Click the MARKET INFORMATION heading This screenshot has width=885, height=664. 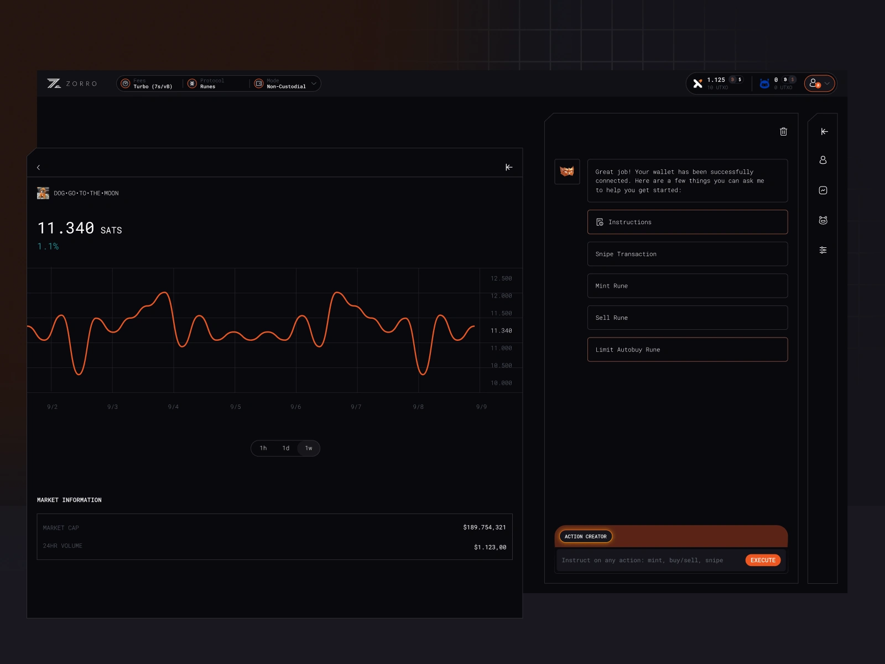[x=69, y=500]
